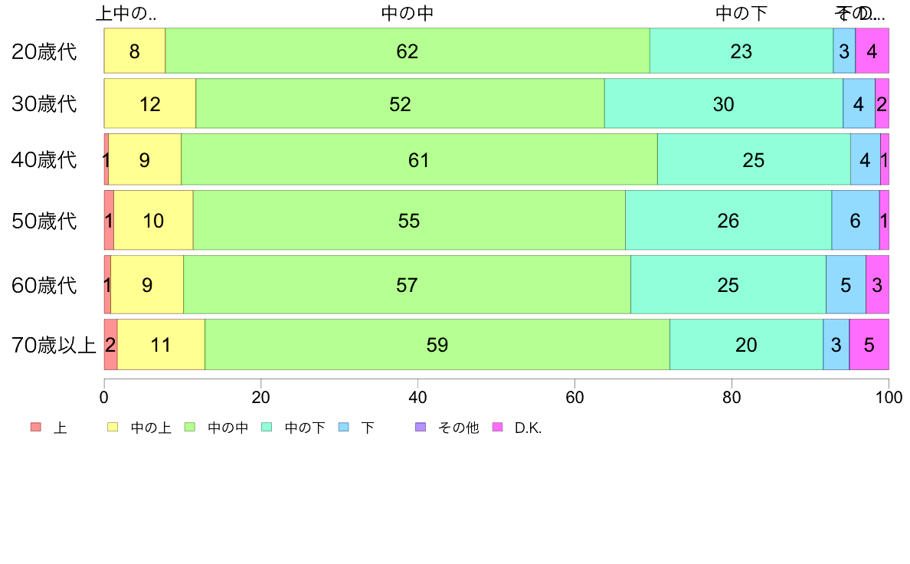Select the 70歳以上 magenta segment labeled 5
The height and width of the screenshot is (564, 910).
(869, 344)
